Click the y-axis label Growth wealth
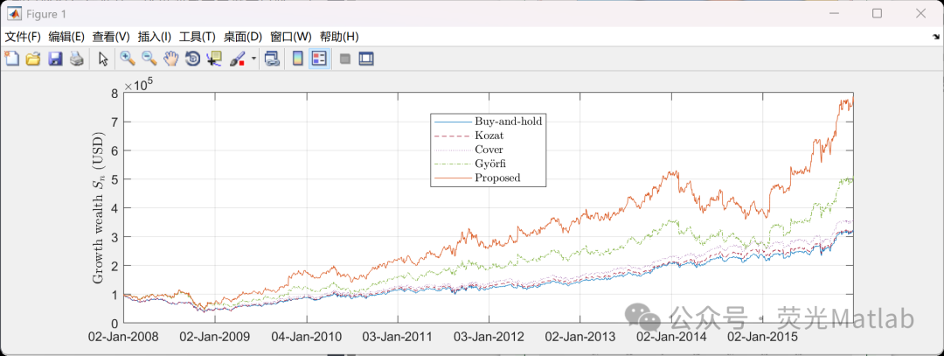The image size is (944, 356). pyautogui.click(x=98, y=207)
